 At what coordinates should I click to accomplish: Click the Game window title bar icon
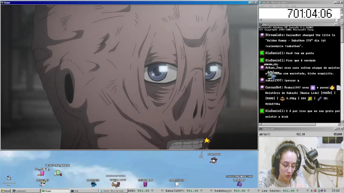click(2, 3)
